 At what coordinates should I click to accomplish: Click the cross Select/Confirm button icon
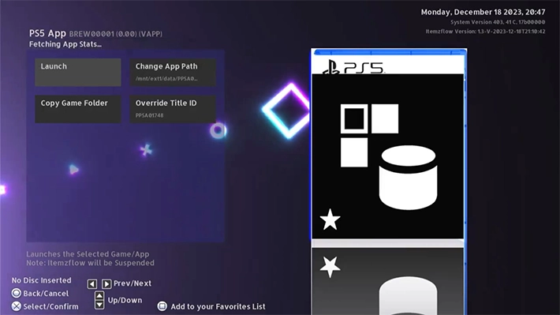(16, 306)
